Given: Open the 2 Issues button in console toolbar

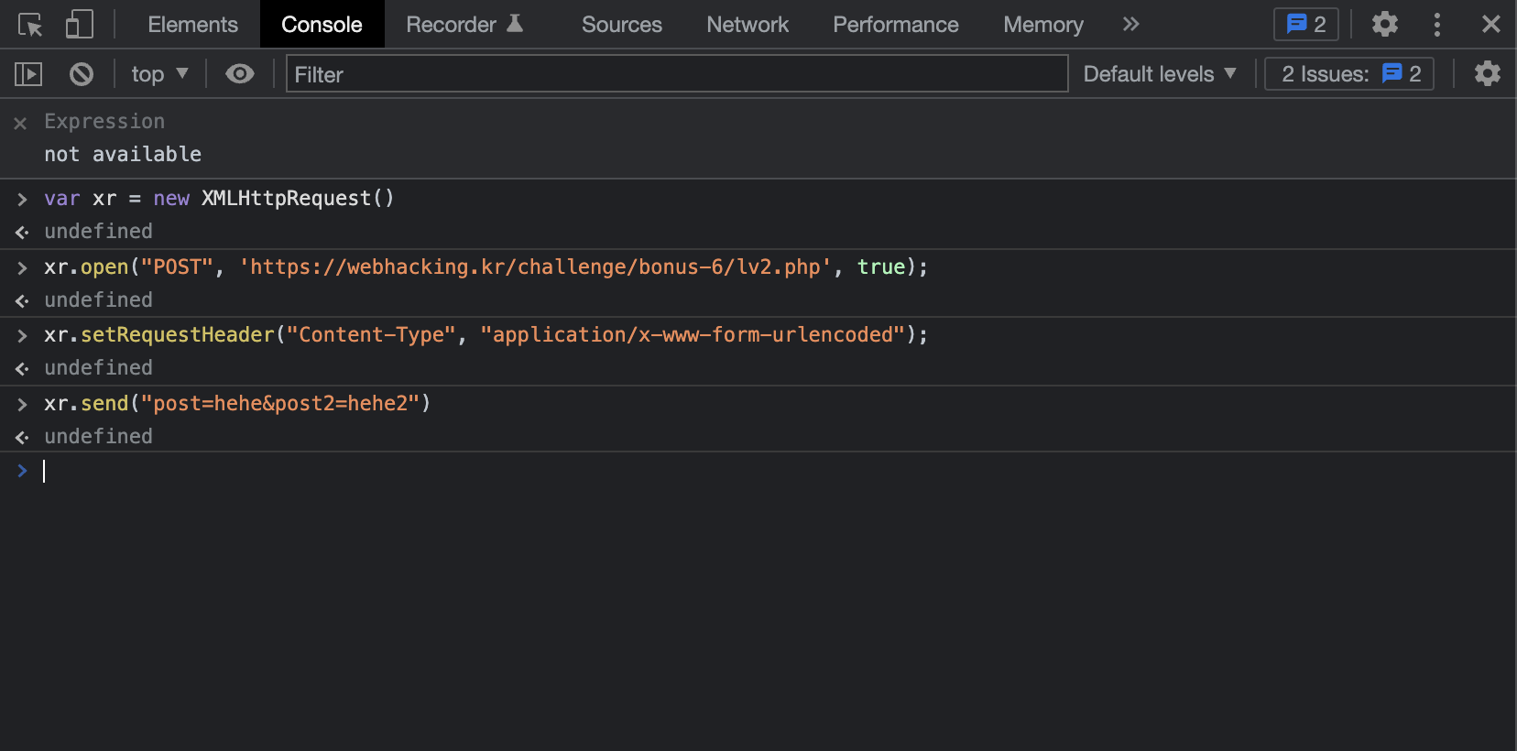Looking at the screenshot, I should (x=1348, y=74).
